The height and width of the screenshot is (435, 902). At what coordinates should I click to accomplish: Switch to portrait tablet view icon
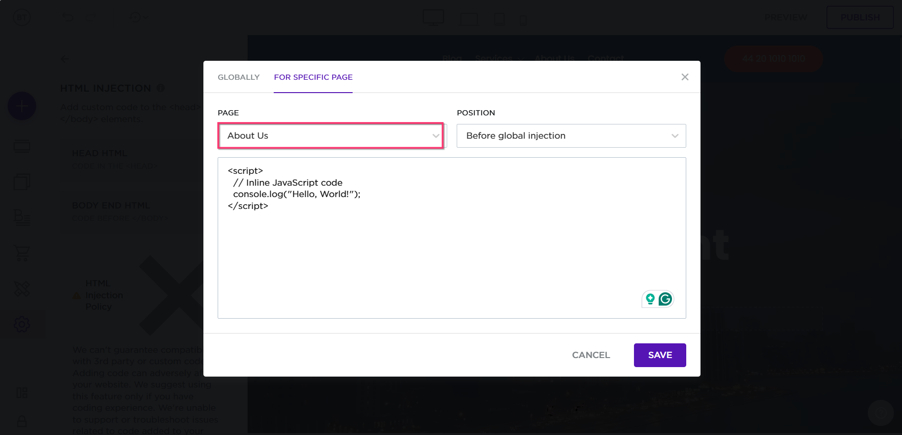click(499, 19)
